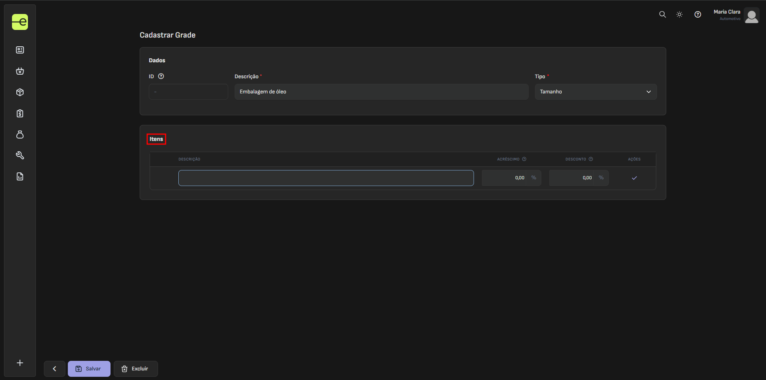
Task: Toggle light theme with the sun icon
Action: [679, 14]
